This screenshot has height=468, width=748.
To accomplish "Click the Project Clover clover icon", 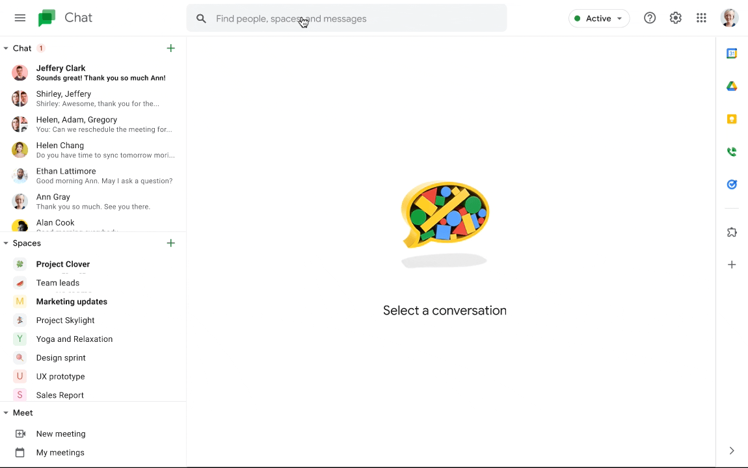I will tap(20, 264).
